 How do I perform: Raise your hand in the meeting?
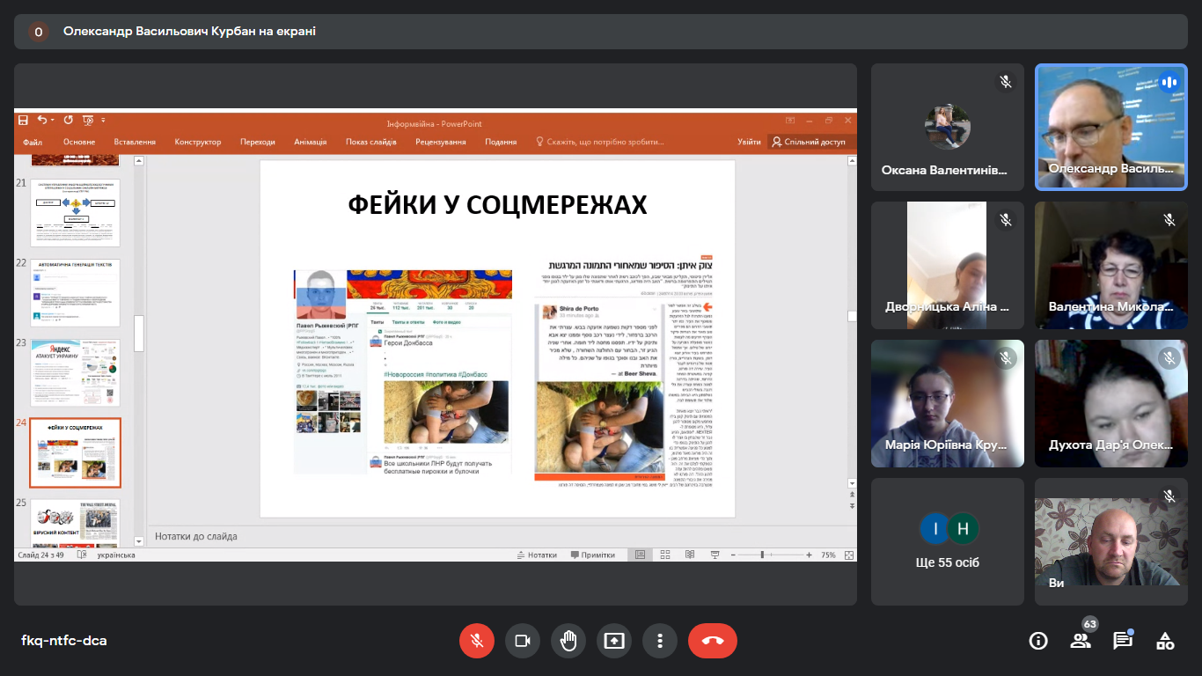point(568,641)
